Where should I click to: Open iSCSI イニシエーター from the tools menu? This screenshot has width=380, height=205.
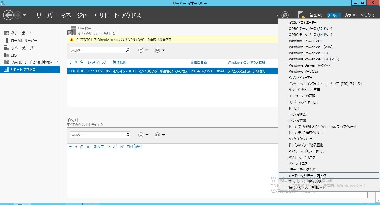point(329,23)
